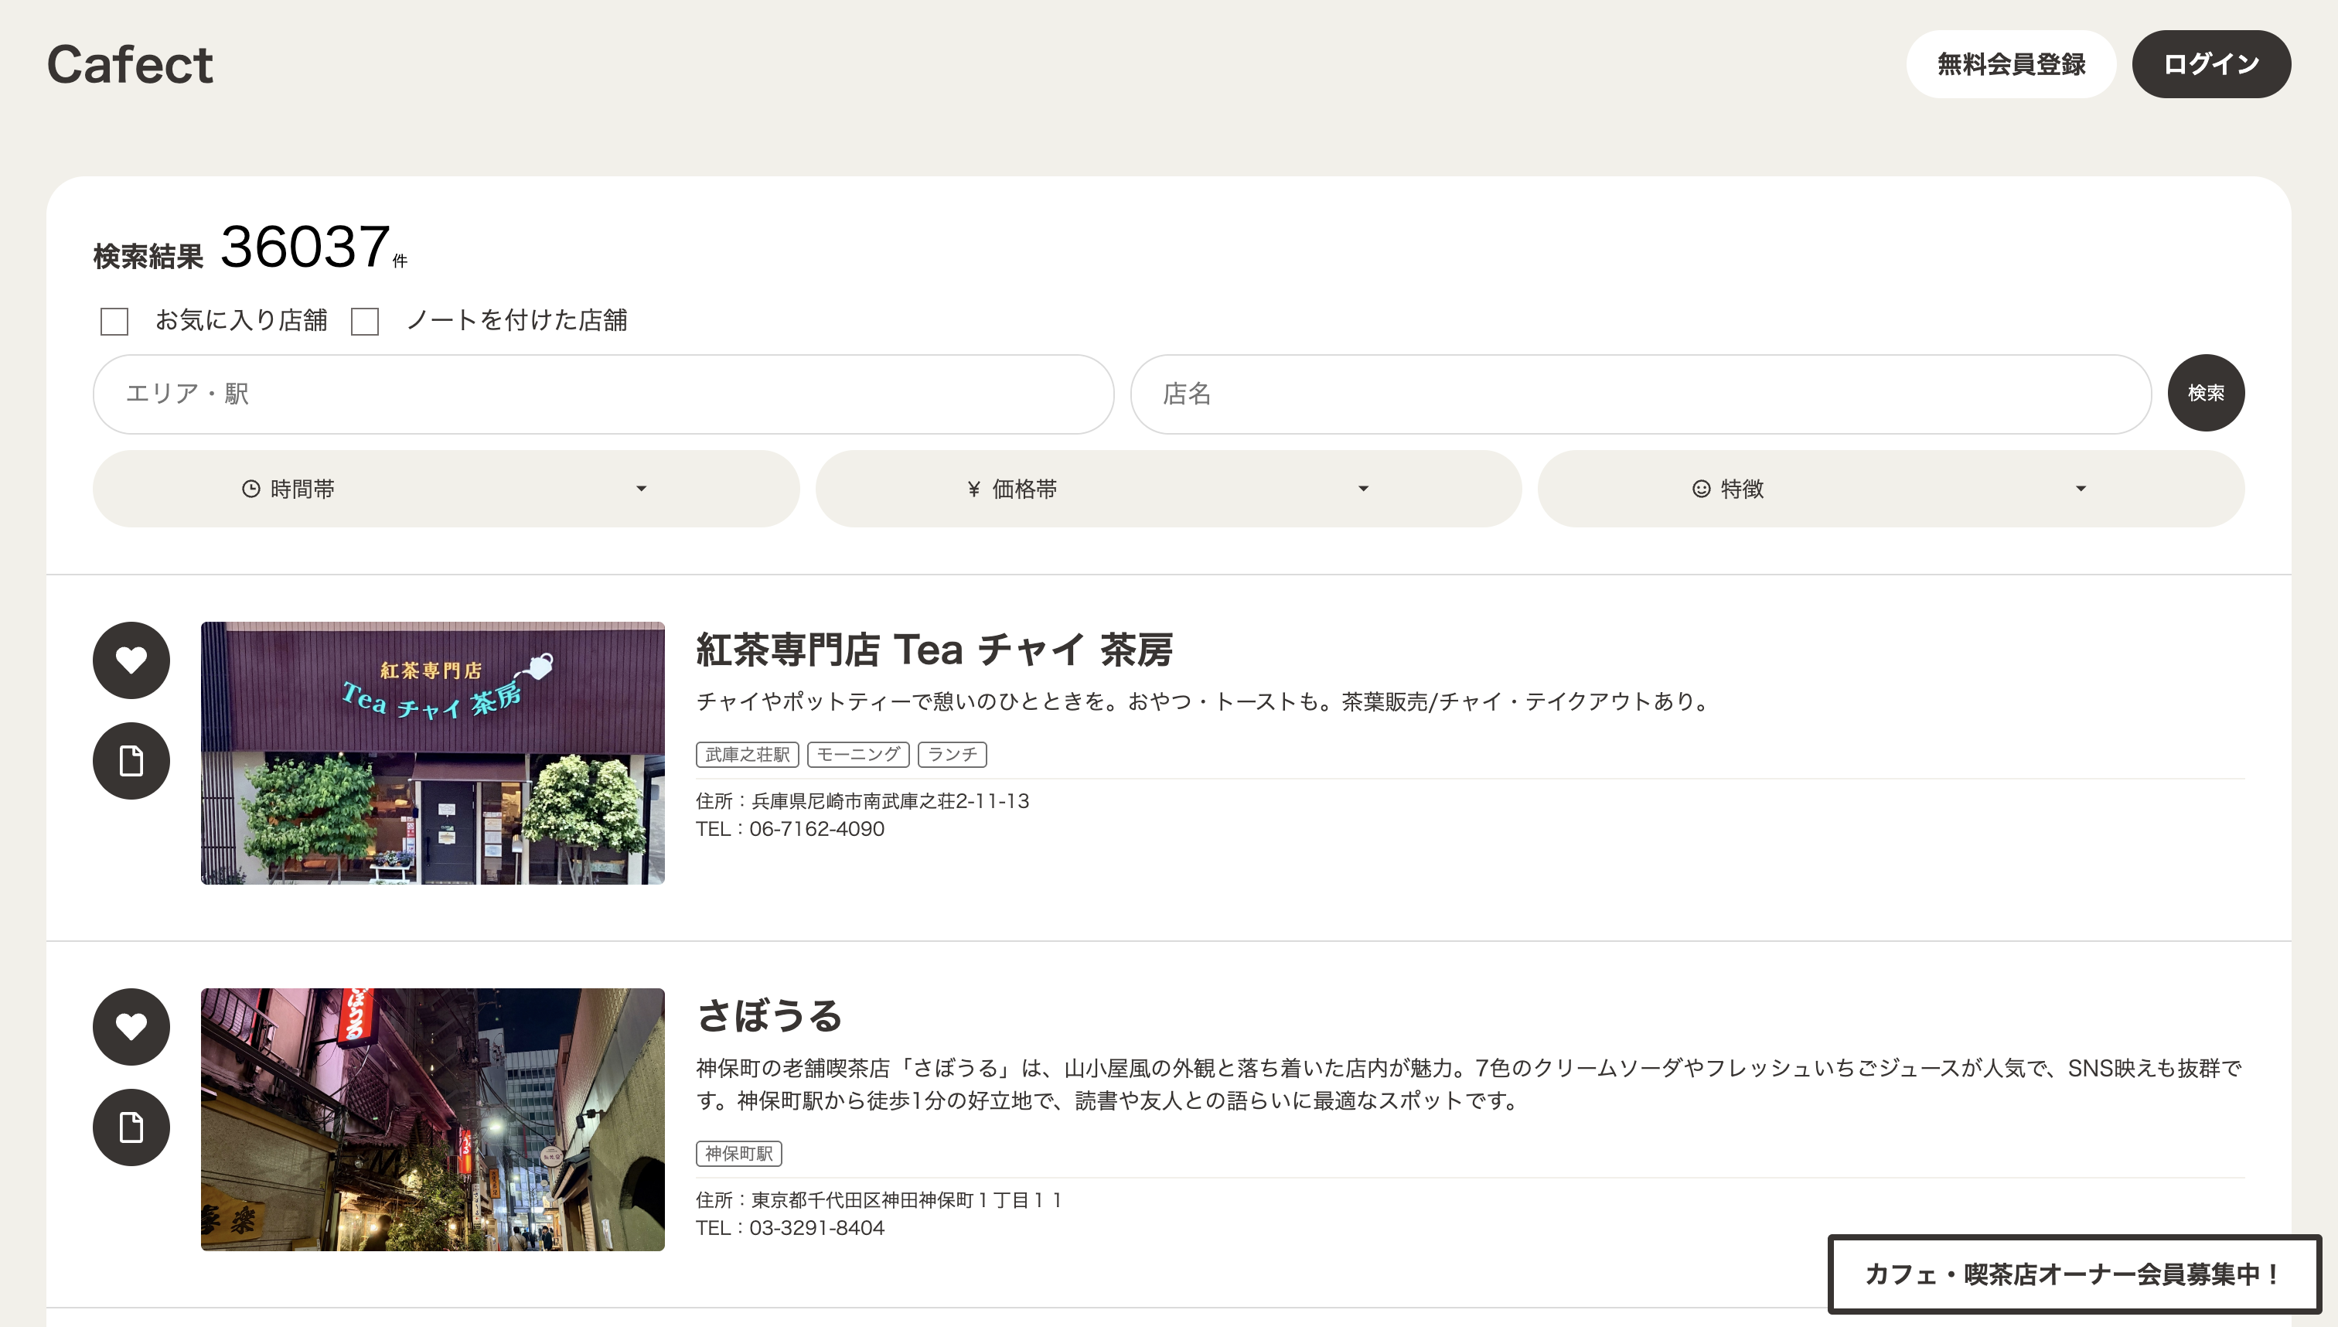Select the モーニング tag
The height and width of the screenshot is (1327, 2338).
pyautogui.click(x=857, y=755)
